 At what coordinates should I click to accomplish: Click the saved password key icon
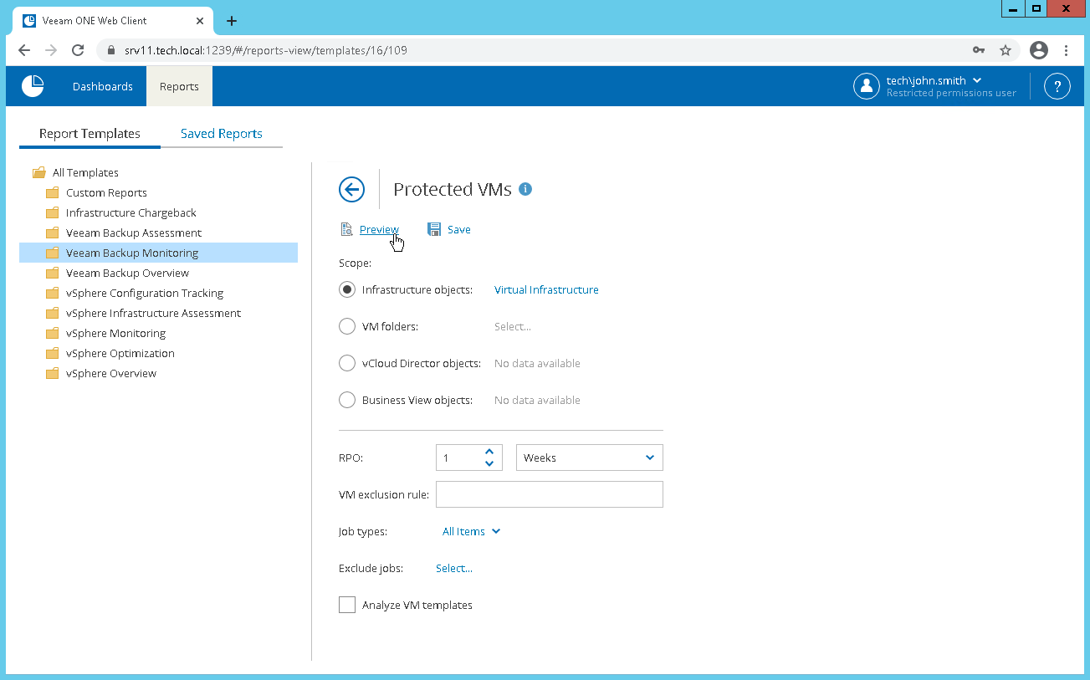pyautogui.click(x=979, y=50)
